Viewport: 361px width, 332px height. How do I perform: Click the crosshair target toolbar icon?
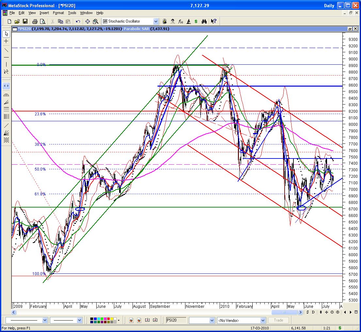click(x=87, y=22)
